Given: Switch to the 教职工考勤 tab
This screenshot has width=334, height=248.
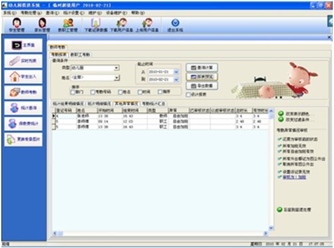Looking at the screenshot, I should pos(80,55).
